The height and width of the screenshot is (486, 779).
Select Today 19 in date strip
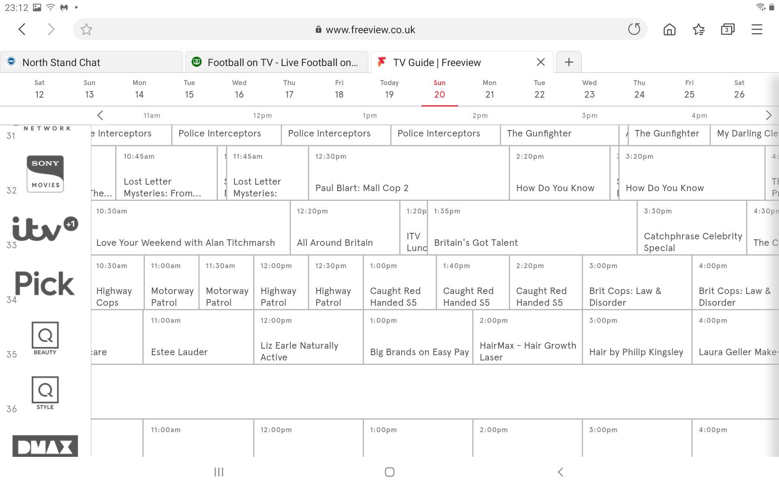point(389,89)
